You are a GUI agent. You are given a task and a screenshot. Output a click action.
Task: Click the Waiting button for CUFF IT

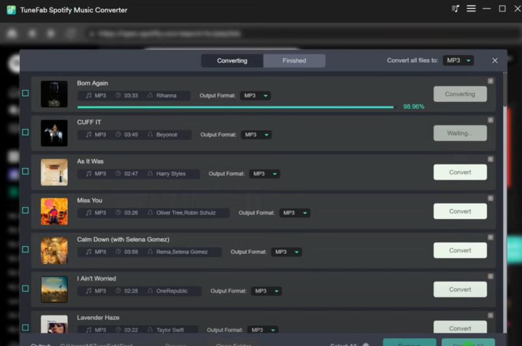(x=460, y=133)
